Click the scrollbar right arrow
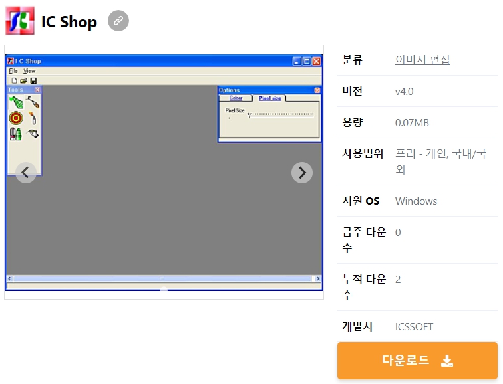The width and height of the screenshot is (503, 384). click(317, 278)
